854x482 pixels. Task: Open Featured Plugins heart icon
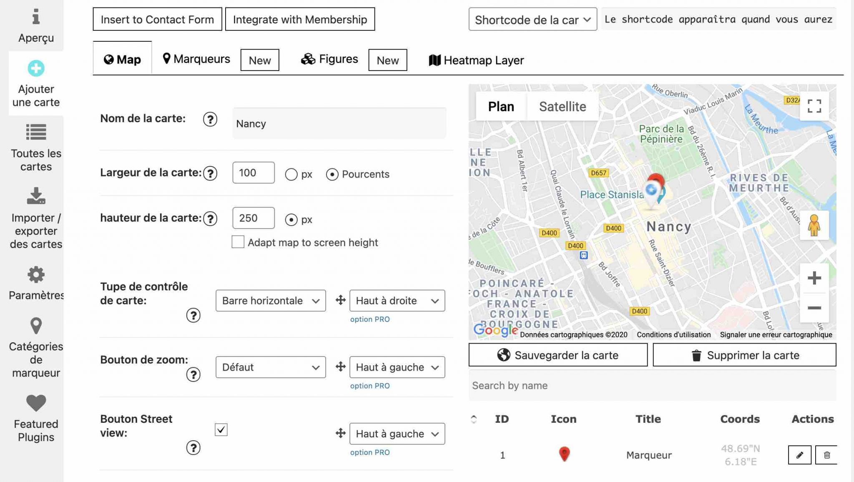[36, 403]
